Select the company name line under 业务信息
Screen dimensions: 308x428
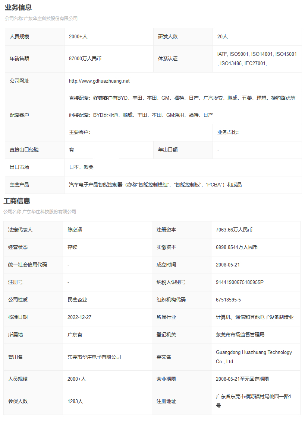pyautogui.click(x=41, y=19)
